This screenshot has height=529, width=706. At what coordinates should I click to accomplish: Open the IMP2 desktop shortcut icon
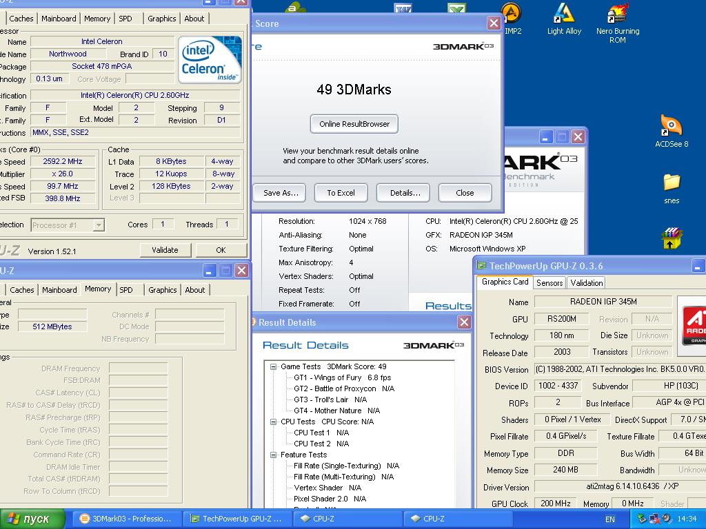coord(512,18)
